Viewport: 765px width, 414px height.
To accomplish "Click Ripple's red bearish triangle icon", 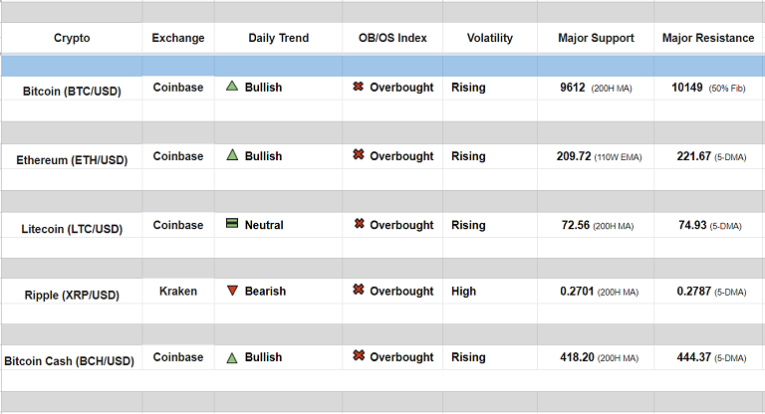I will point(232,291).
